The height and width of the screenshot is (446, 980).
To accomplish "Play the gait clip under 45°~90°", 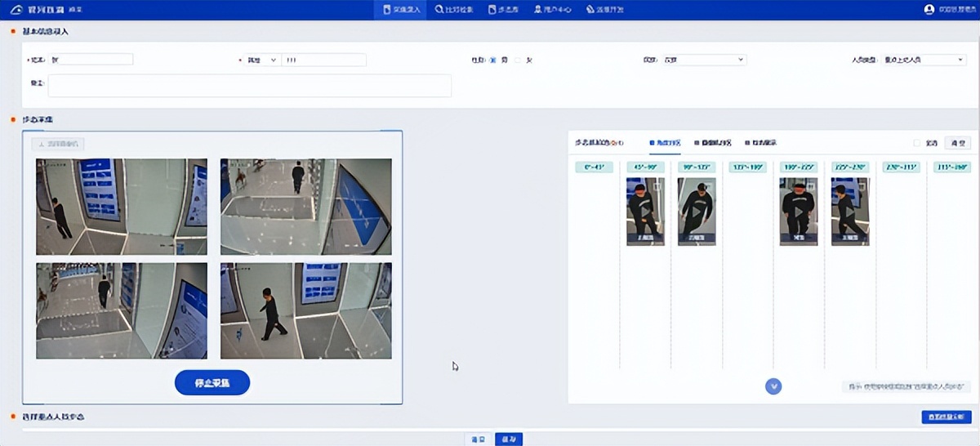I will coord(645,211).
